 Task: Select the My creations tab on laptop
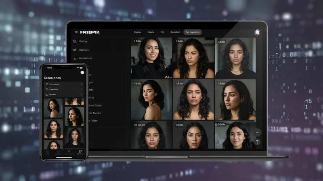coord(193,32)
